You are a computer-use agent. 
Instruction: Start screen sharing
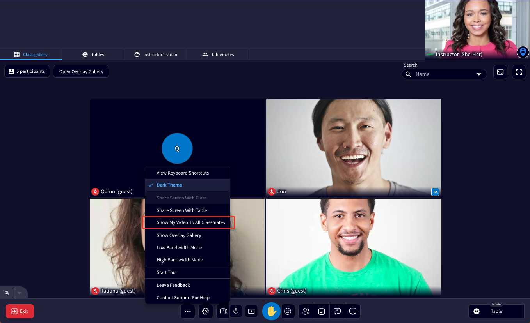(x=251, y=311)
